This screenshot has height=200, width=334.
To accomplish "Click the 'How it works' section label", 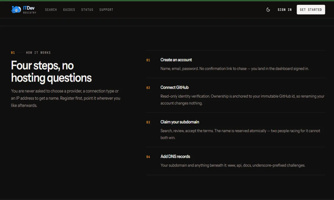I will (x=38, y=53).
